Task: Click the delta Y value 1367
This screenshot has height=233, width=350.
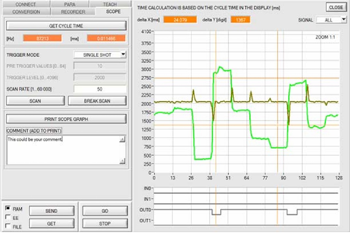Action: [x=241, y=20]
